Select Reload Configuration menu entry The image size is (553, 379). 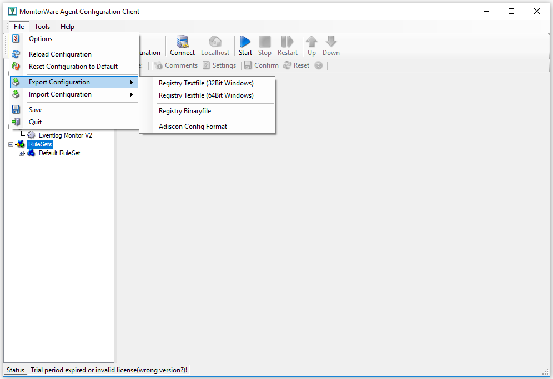74,54
